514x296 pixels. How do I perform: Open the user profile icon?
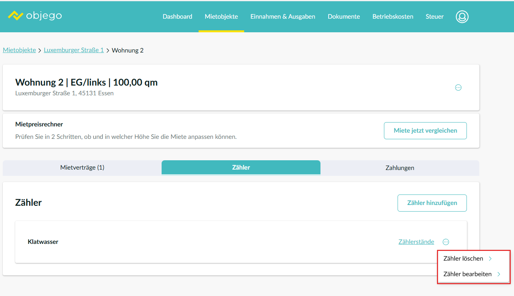462,16
